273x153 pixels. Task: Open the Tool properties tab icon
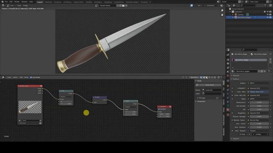228,55
